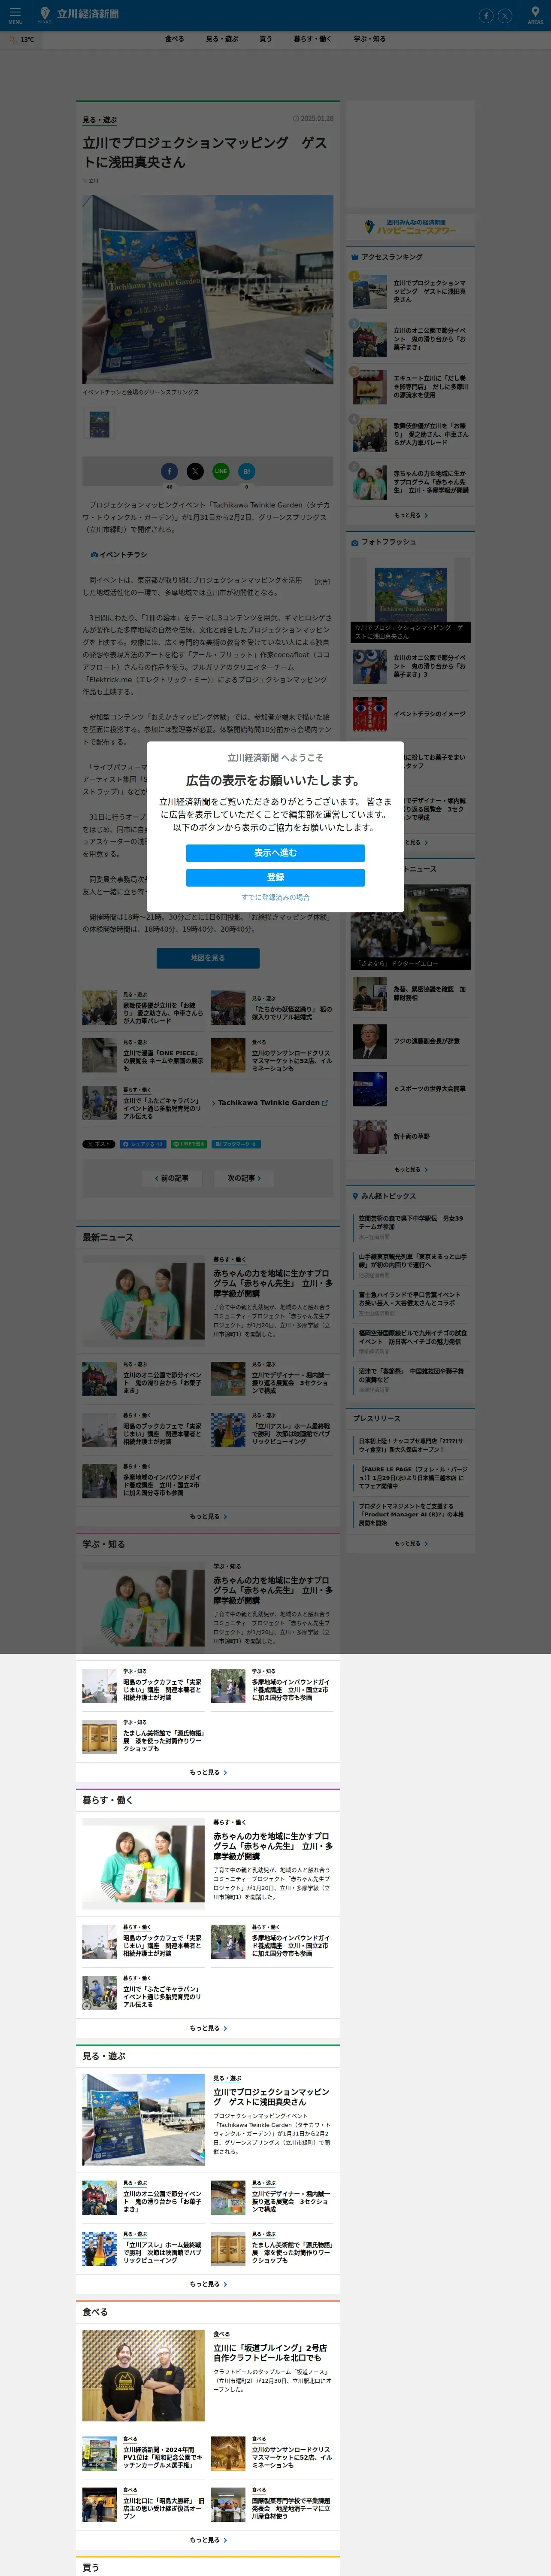The width and height of the screenshot is (551, 2576).
Task: Select the small flyer thumbnail under the photo
Action: (x=99, y=424)
